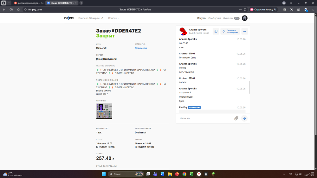Click the Windows taskbar Поиск box

[x=126, y=174]
